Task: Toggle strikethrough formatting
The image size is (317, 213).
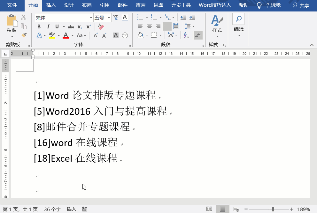Action: point(71,27)
